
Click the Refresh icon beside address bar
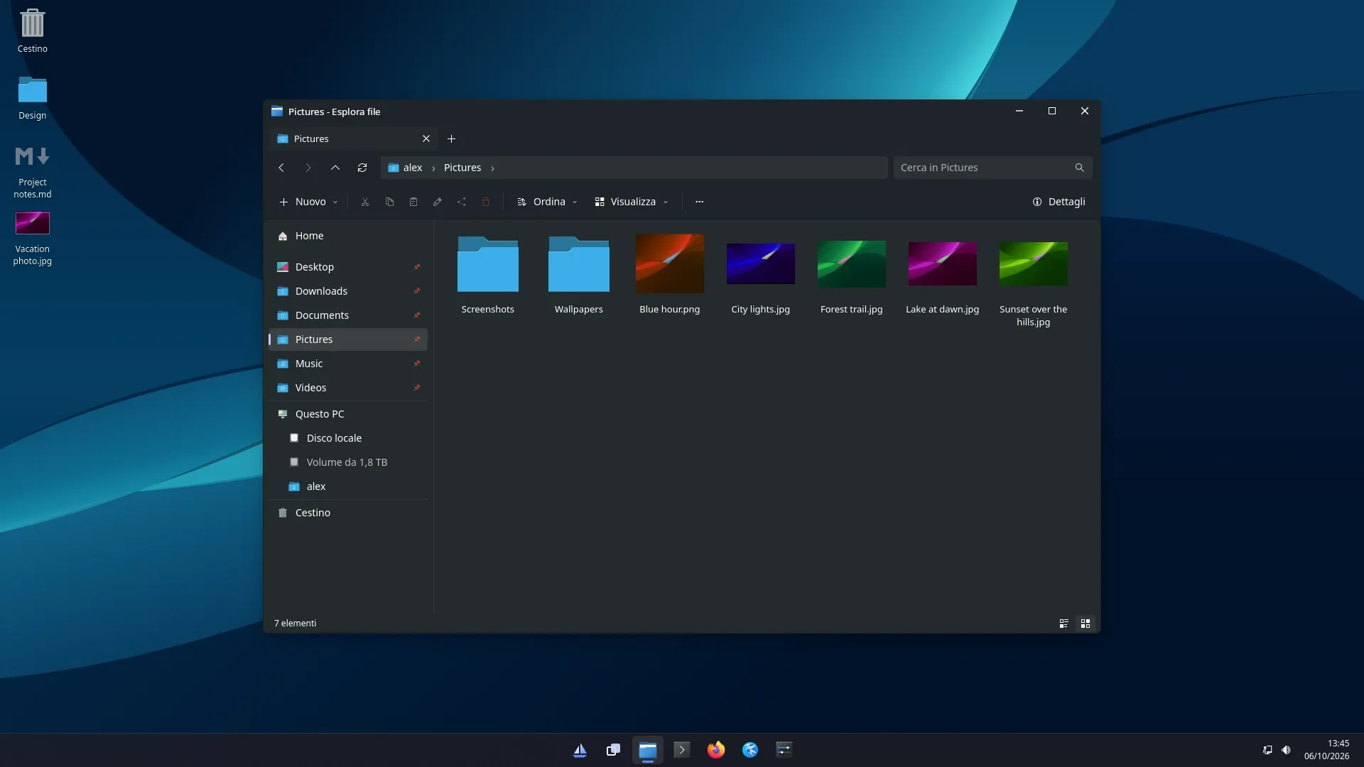pos(362,168)
